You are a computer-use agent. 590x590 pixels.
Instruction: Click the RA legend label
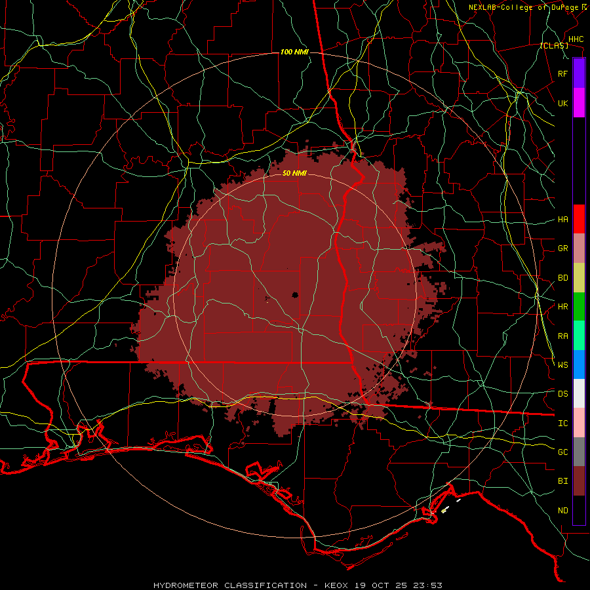[562, 336]
